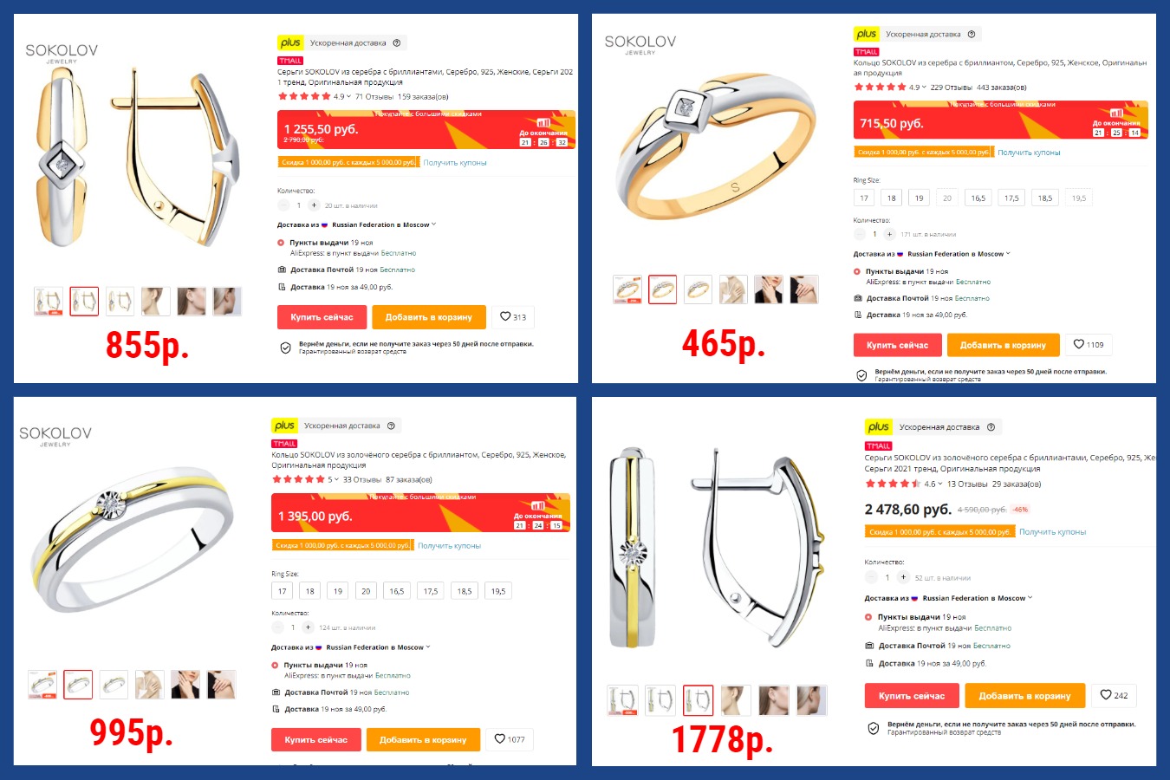Click the plus icon beside 171 шт. в наличии
Screen dimensions: 1170x780
(889, 234)
